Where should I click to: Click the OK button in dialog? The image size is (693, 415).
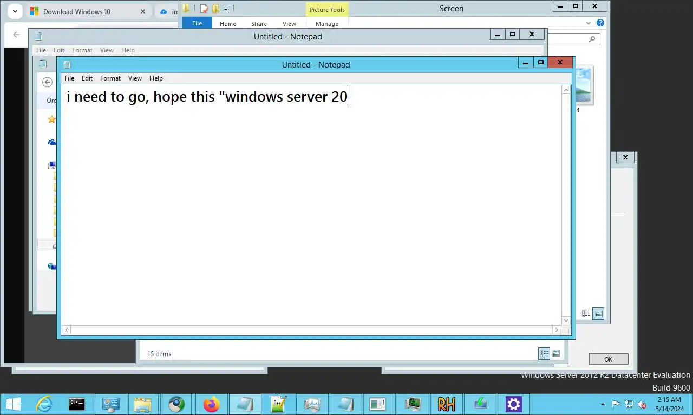tap(609, 359)
